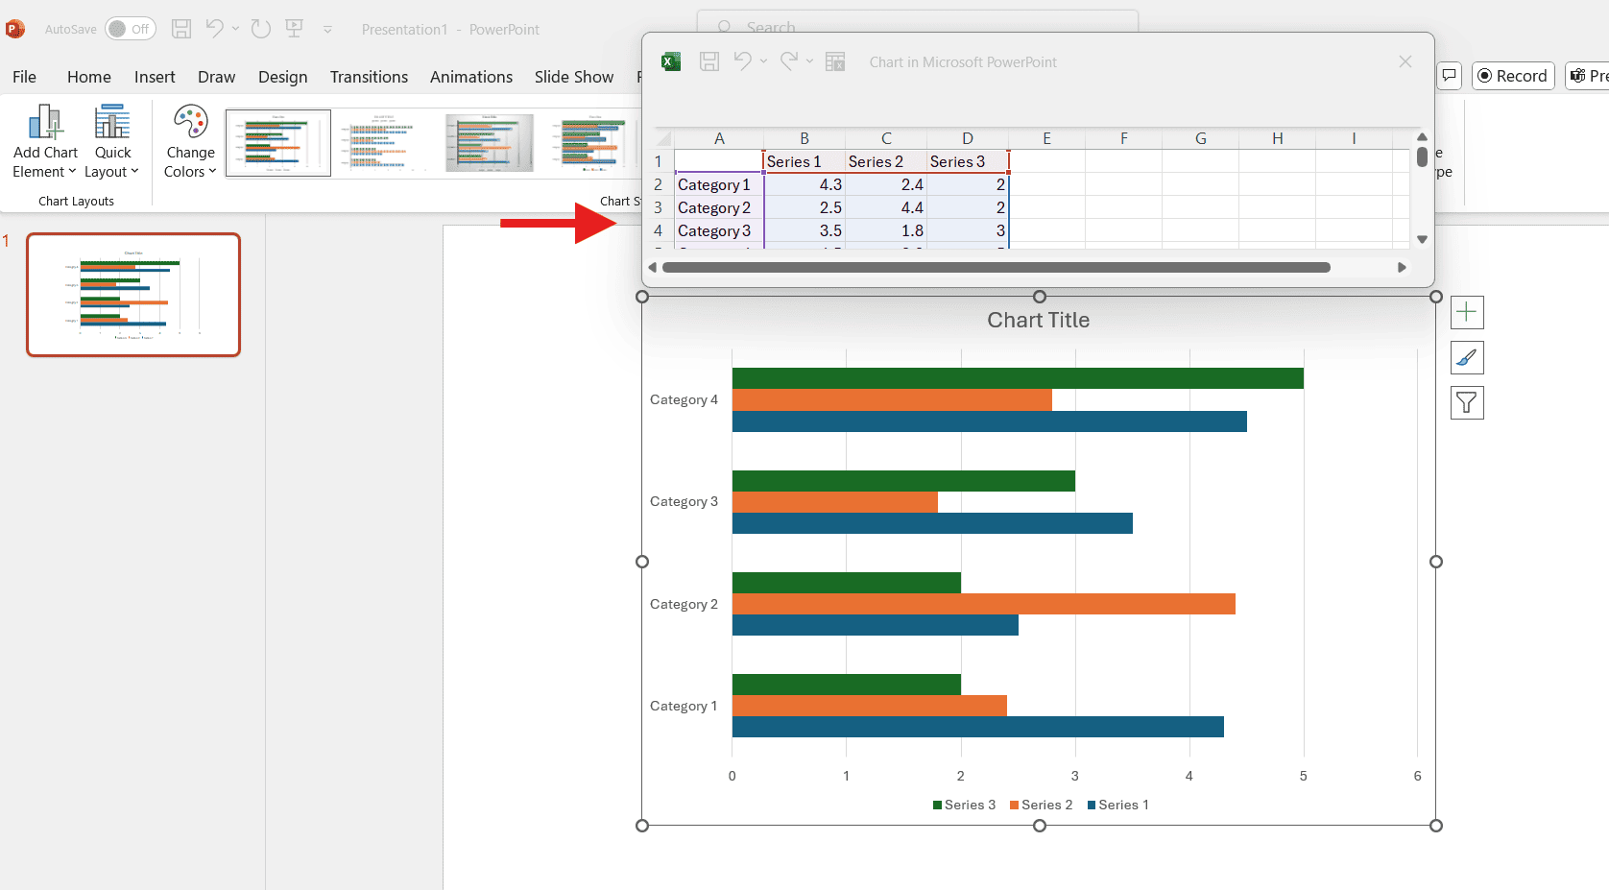Open the File menu
Viewport: 1609px width, 890px height.
coord(23,77)
